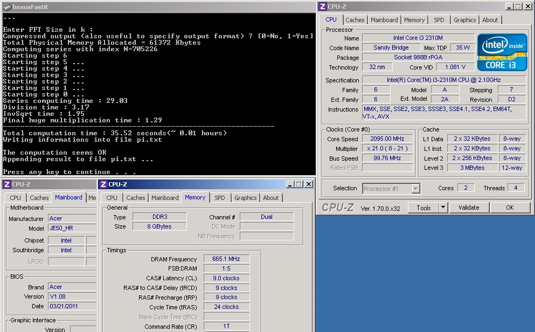Click the Validate button
This screenshot has height=332, width=535.
(469, 207)
